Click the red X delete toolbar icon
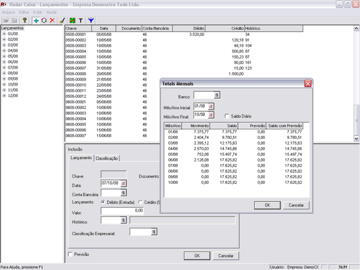Image resolution: width=360 pixels, height=270 pixels. 52,20
